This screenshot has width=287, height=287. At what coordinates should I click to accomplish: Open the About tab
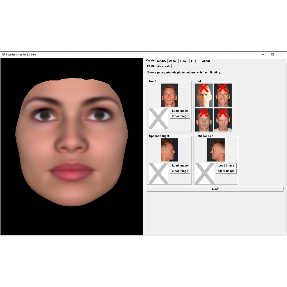coord(206,61)
